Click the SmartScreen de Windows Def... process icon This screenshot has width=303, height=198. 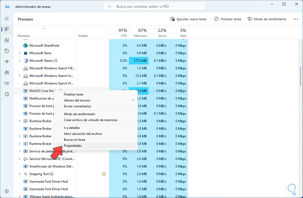(x=26, y=166)
